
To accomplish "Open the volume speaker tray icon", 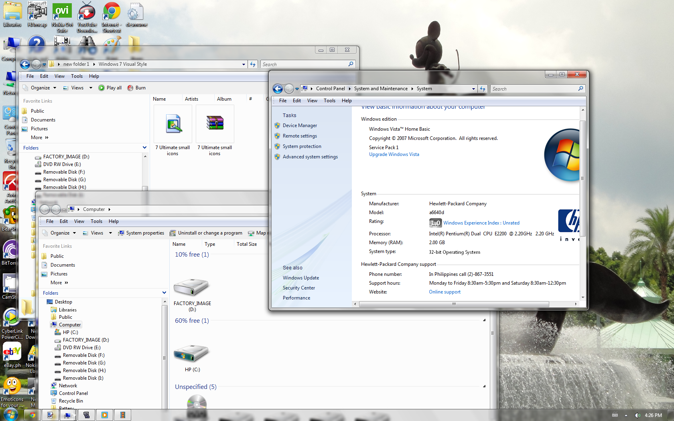I will (x=637, y=415).
